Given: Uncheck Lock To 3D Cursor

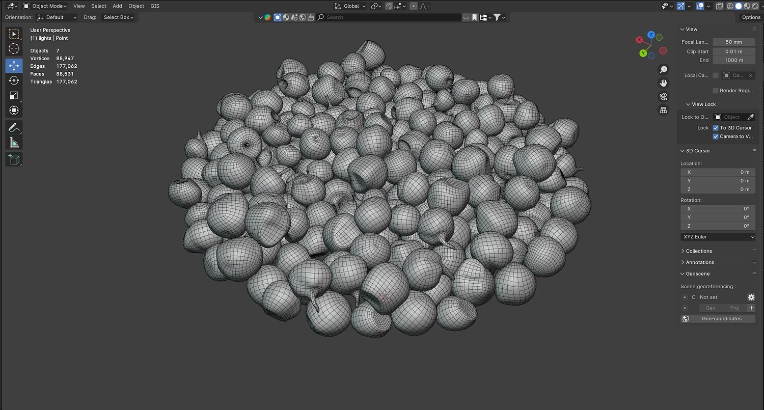Looking at the screenshot, I should pyautogui.click(x=716, y=128).
